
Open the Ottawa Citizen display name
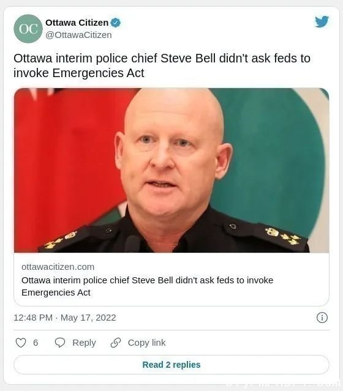[77, 23]
